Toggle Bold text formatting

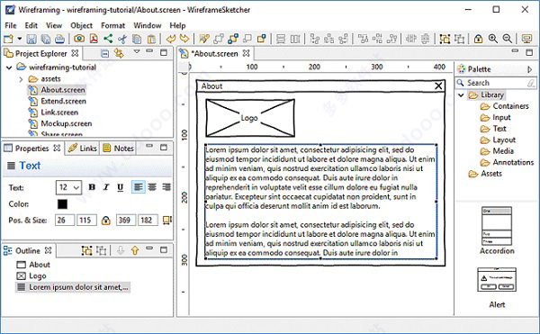92,187
